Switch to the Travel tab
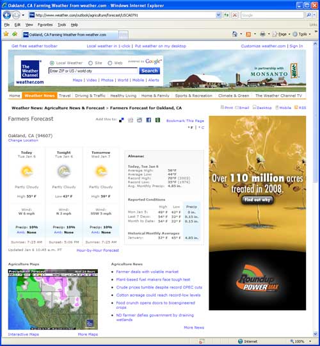 (65, 95)
